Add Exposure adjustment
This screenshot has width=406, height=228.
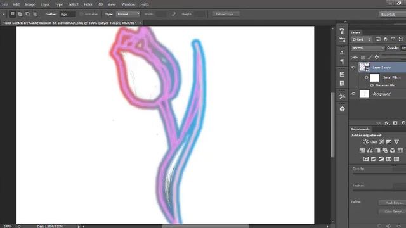389,142
